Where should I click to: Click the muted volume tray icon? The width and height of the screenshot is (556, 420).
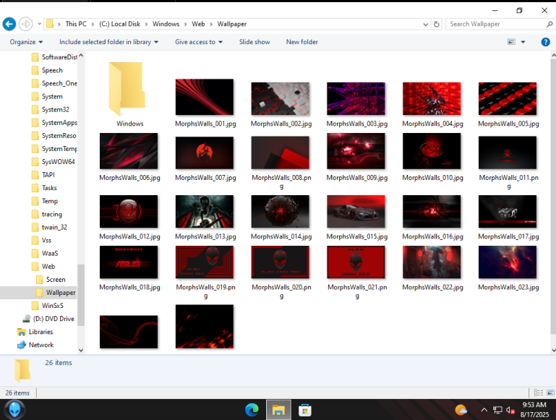(510, 410)
